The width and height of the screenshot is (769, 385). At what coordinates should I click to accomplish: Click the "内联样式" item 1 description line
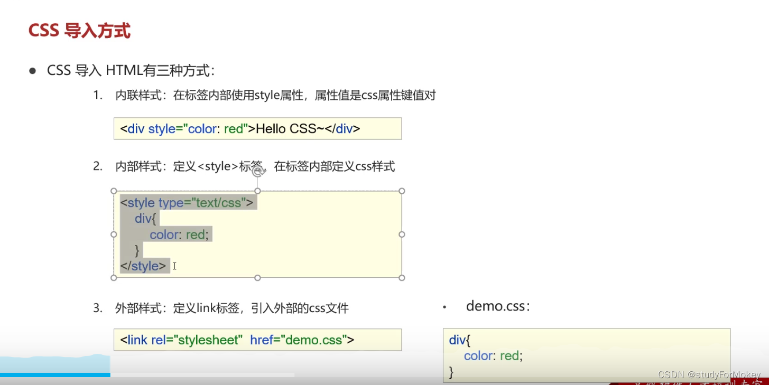coord(275,96)
